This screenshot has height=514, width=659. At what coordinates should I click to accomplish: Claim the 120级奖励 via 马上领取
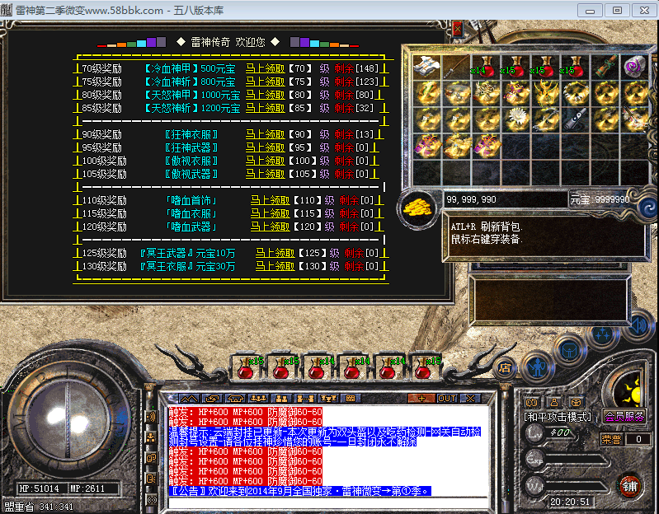click(x=271, y=227)
